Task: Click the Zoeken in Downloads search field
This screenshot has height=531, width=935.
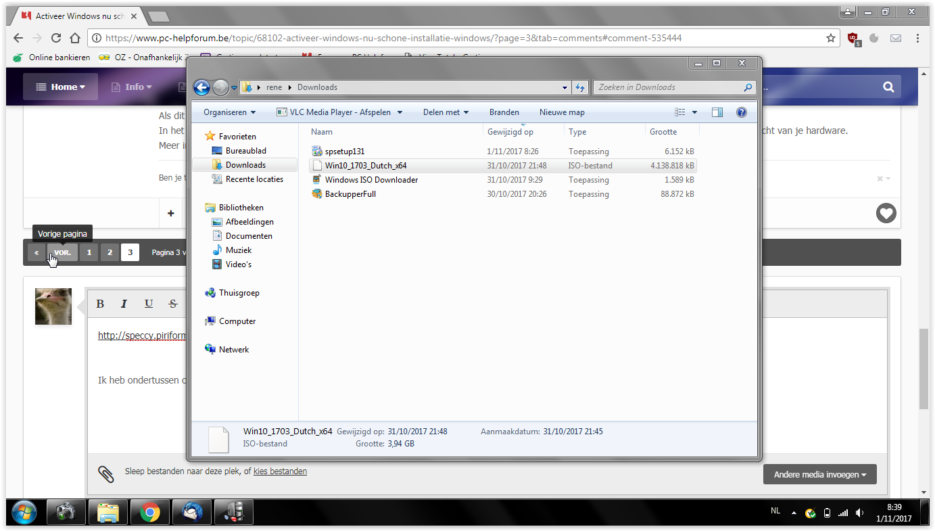Action: (x=674, y=87)
